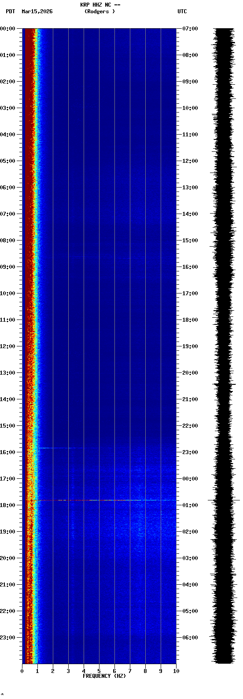Click the UTC '13:00' time label
Viewport: 243px width, 699px height.
click(x=190, y=188)
